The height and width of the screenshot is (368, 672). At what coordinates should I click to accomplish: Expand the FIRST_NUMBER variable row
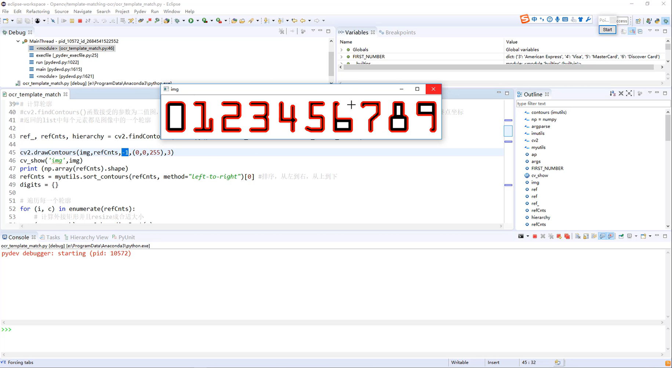click(341, 57)
